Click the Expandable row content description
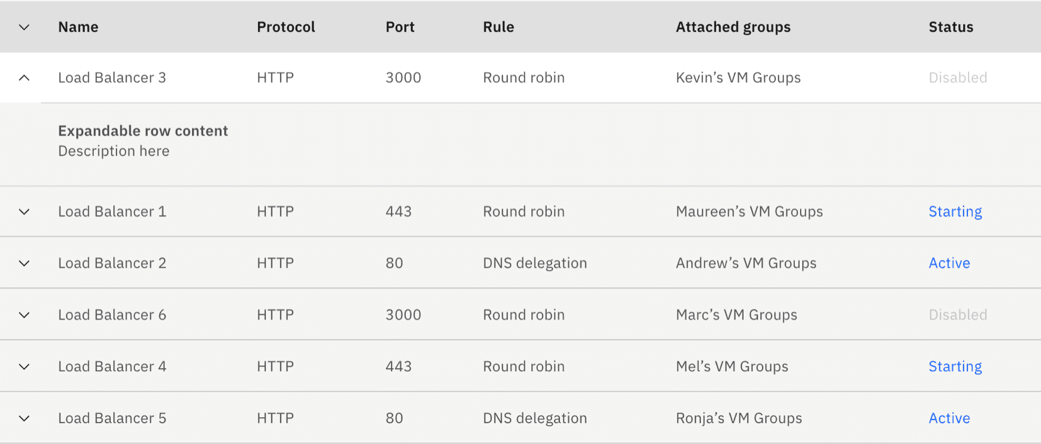Viewport: 1041px width, 444px height. [x=114, y=151]
